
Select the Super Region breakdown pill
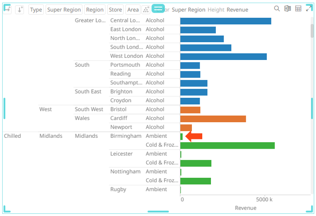tap(64, 10)
